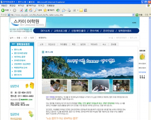
Task: Click the Messenger/Research toolbar icon
Action: click(x=86, y=10)
